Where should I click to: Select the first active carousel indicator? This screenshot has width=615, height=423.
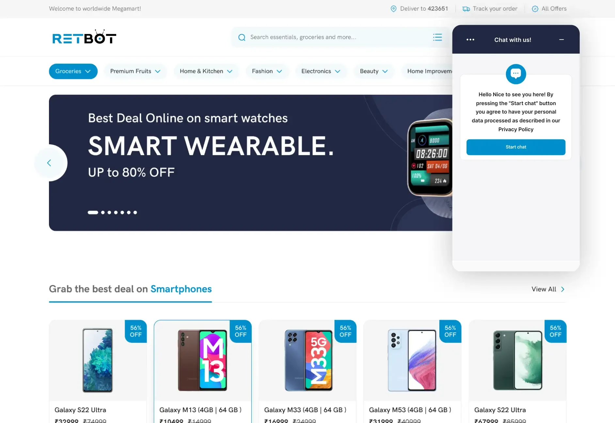[x=93, y=212]
